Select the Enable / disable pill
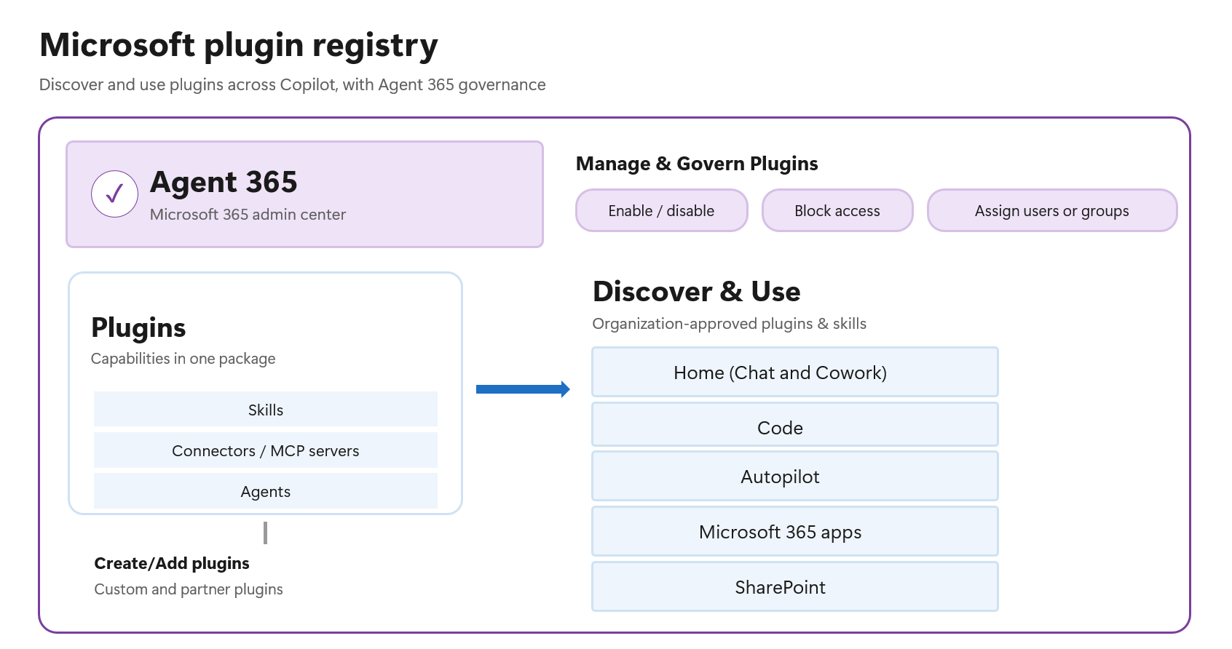The width and height of the screenshot is (1232, 649). [661, 211]
